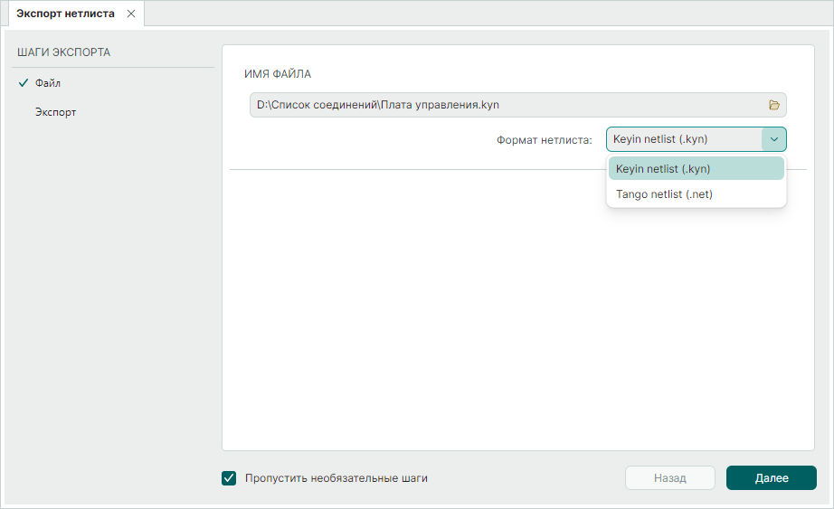
Task: Select the Файл step in sidebar
Action: 48,83
